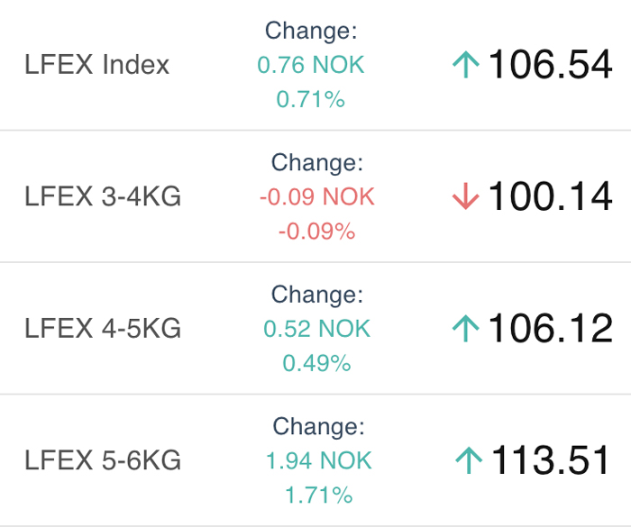Click the 0.49% change percentage

tap(316, 363)
